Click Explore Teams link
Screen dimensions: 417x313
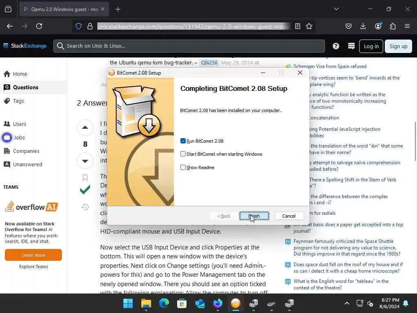[33, 267]
